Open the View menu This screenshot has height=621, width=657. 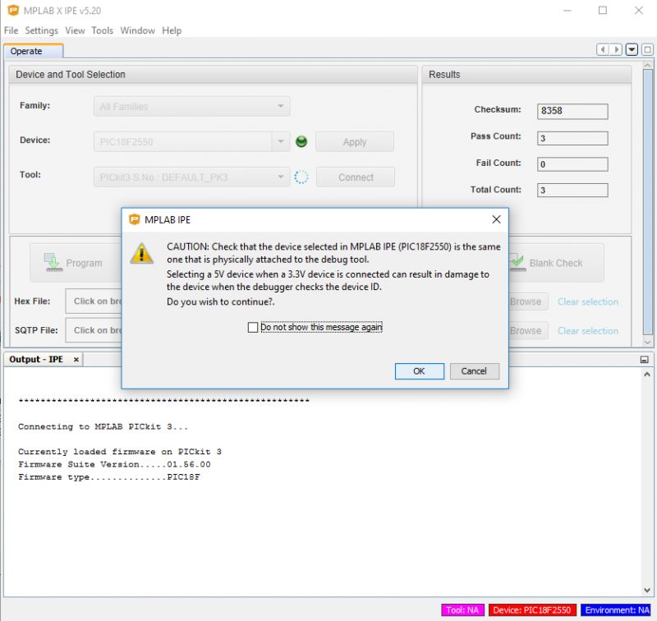[x=75, y=30]
